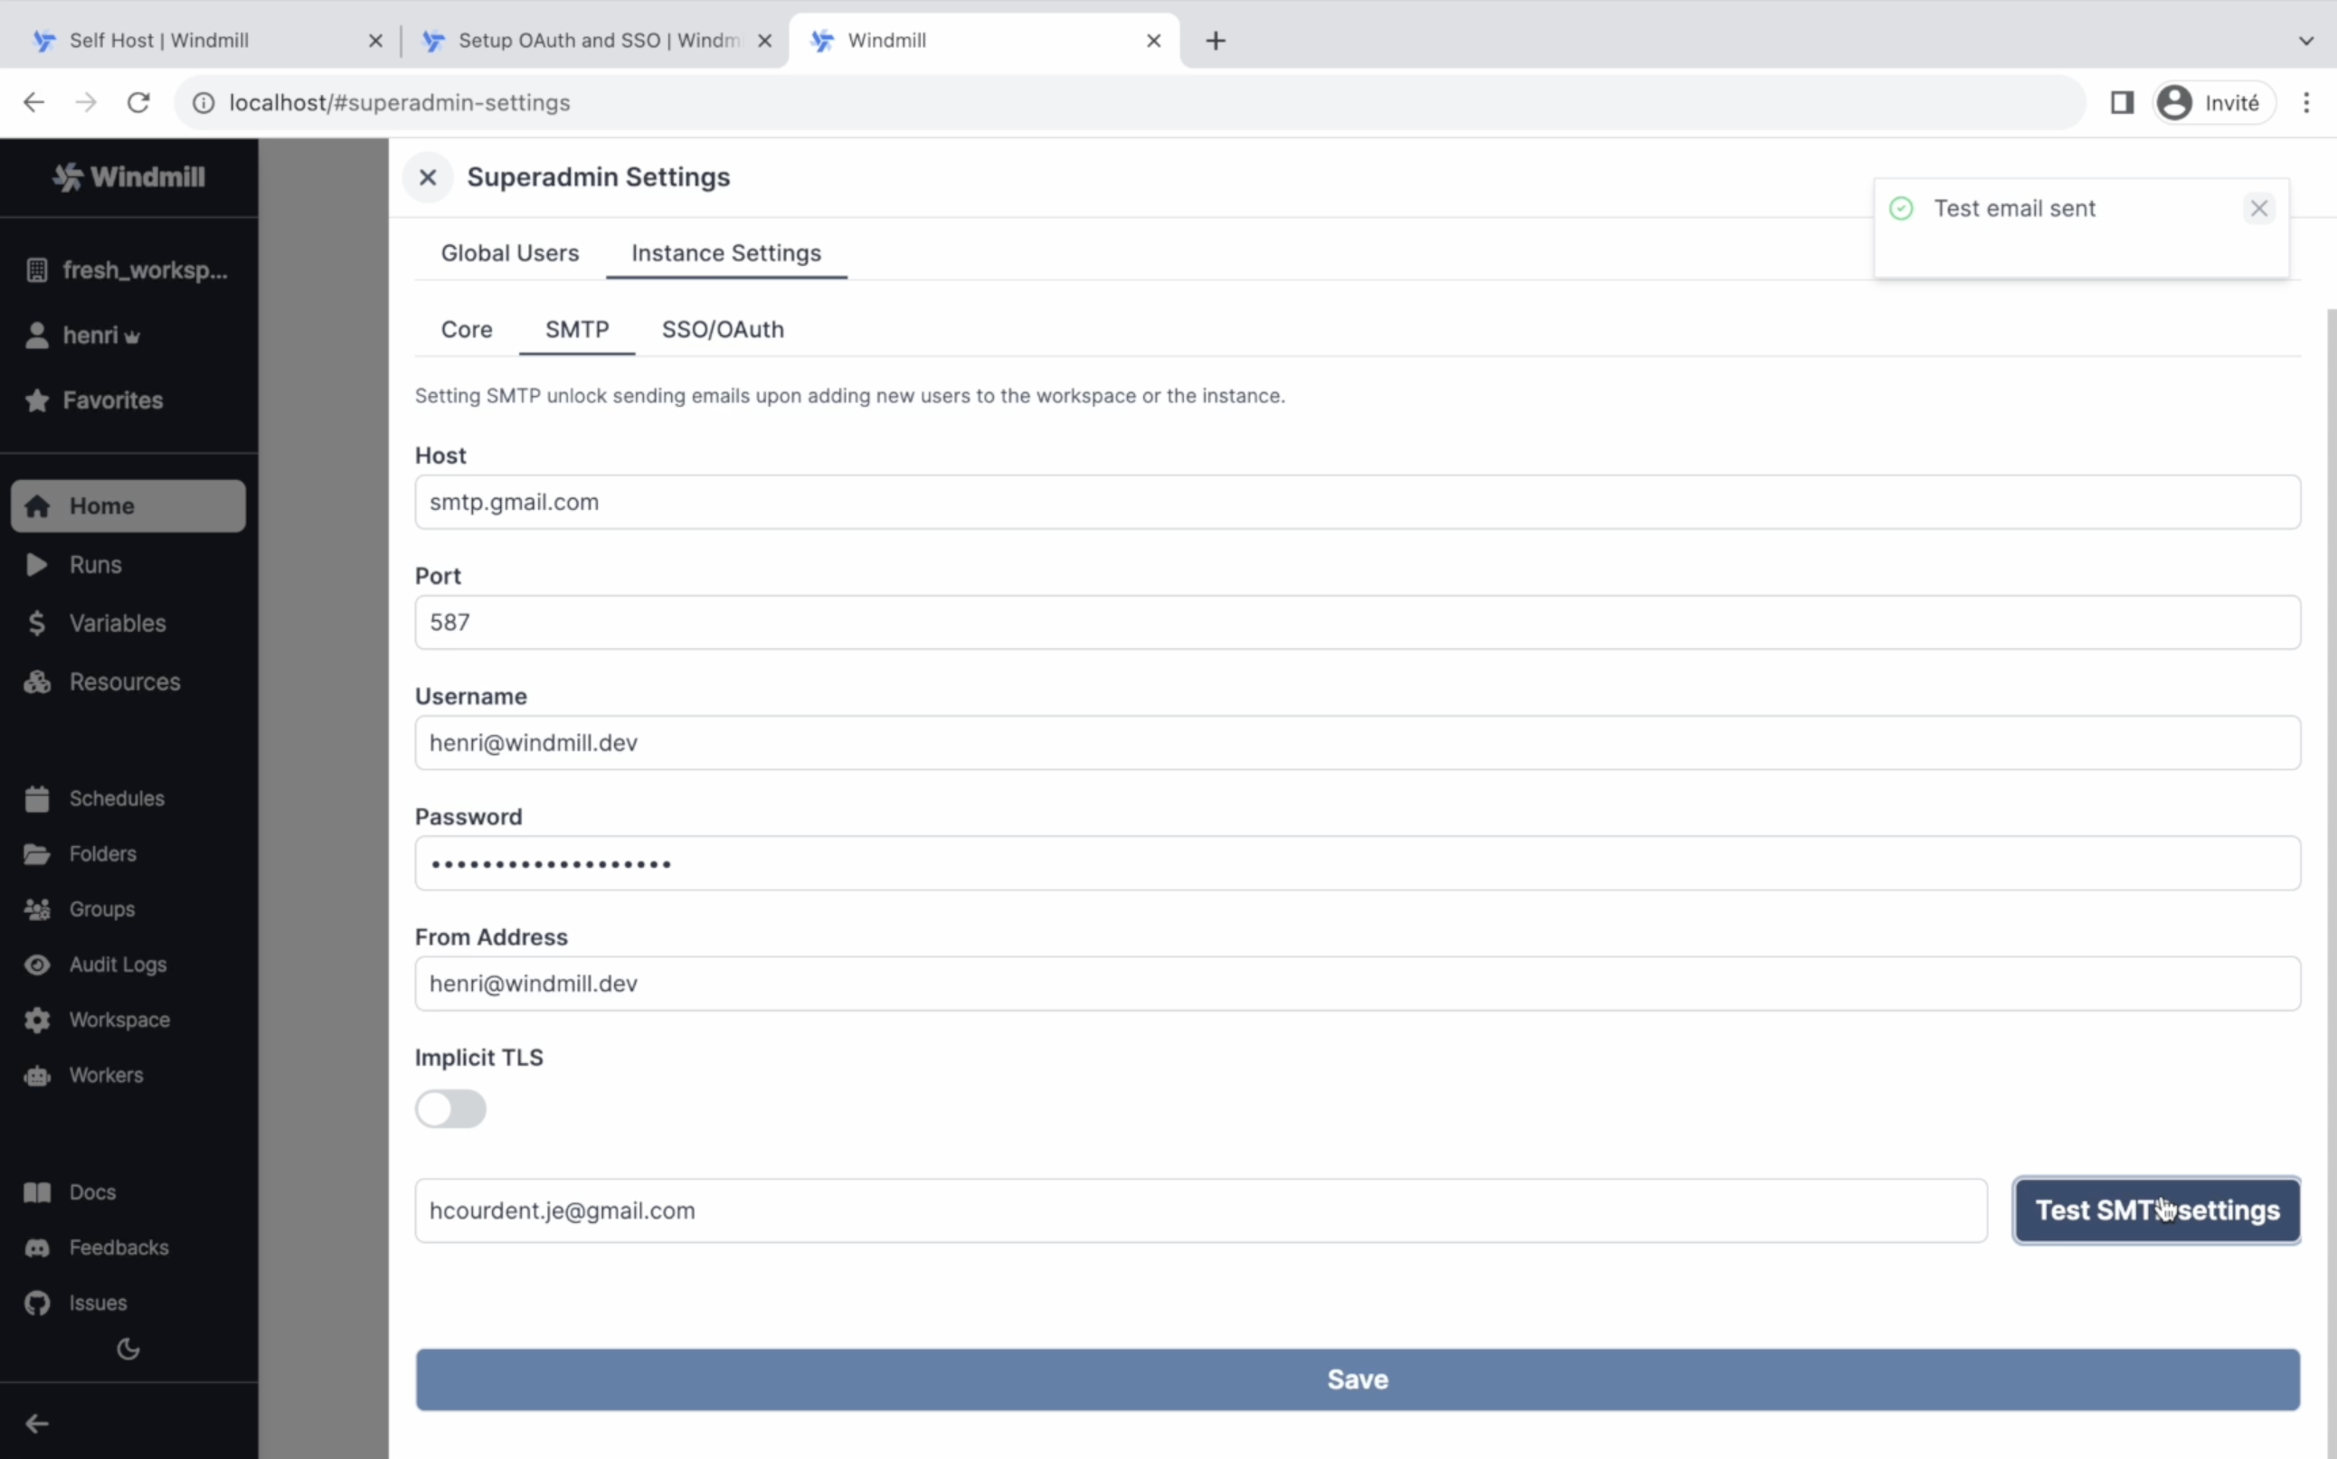Image resolution: width=2337 pixels, height=1459 pixels.
Task: Click the test recipient email field
Action: tap(1201, 1210)
